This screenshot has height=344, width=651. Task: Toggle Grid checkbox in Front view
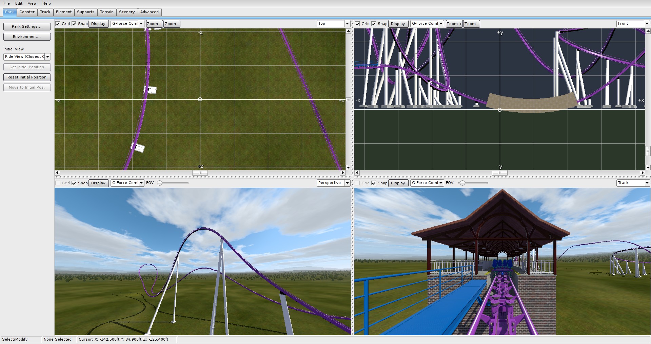pos(357,24)
